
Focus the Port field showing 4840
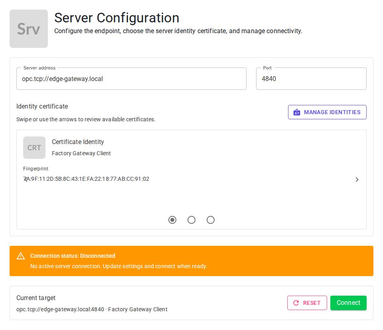point(311,79)
